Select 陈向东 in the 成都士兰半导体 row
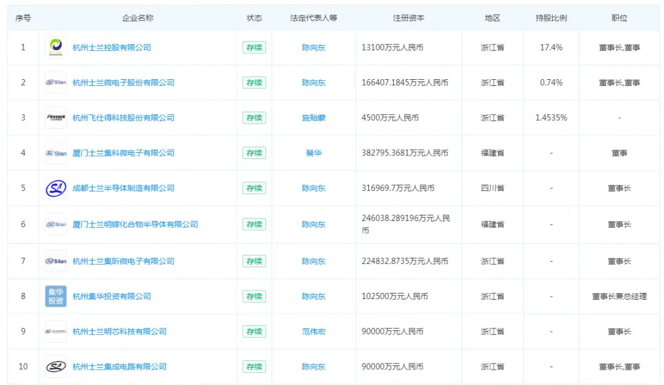Screen dimensions: 664x385 (x=314, y=188)
